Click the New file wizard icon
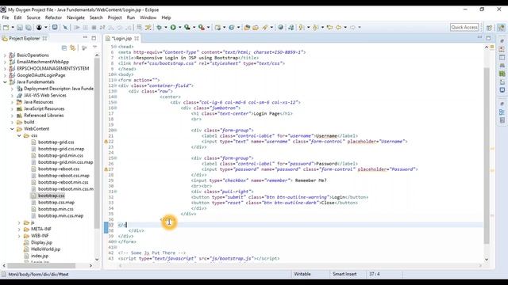This screenshot has width=508, height=285. [6, 28]
